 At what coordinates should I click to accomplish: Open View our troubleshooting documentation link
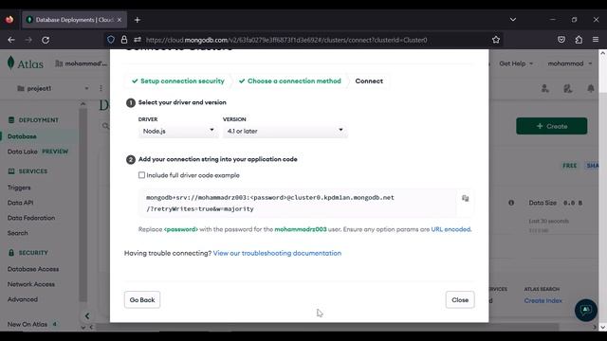[x=277, y=253]
